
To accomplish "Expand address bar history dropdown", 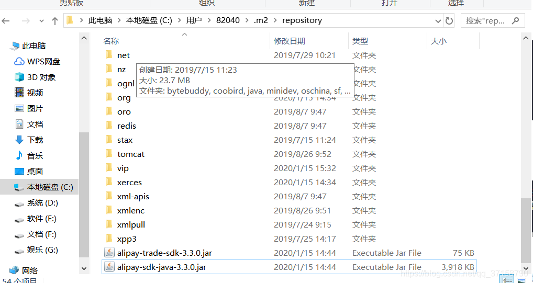I will coord(438,21).
